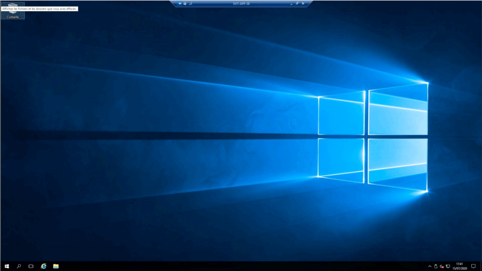This screenshot has height=271, width=482.
Task: Open the Action Center notifications icon
Action: point(473,266)
